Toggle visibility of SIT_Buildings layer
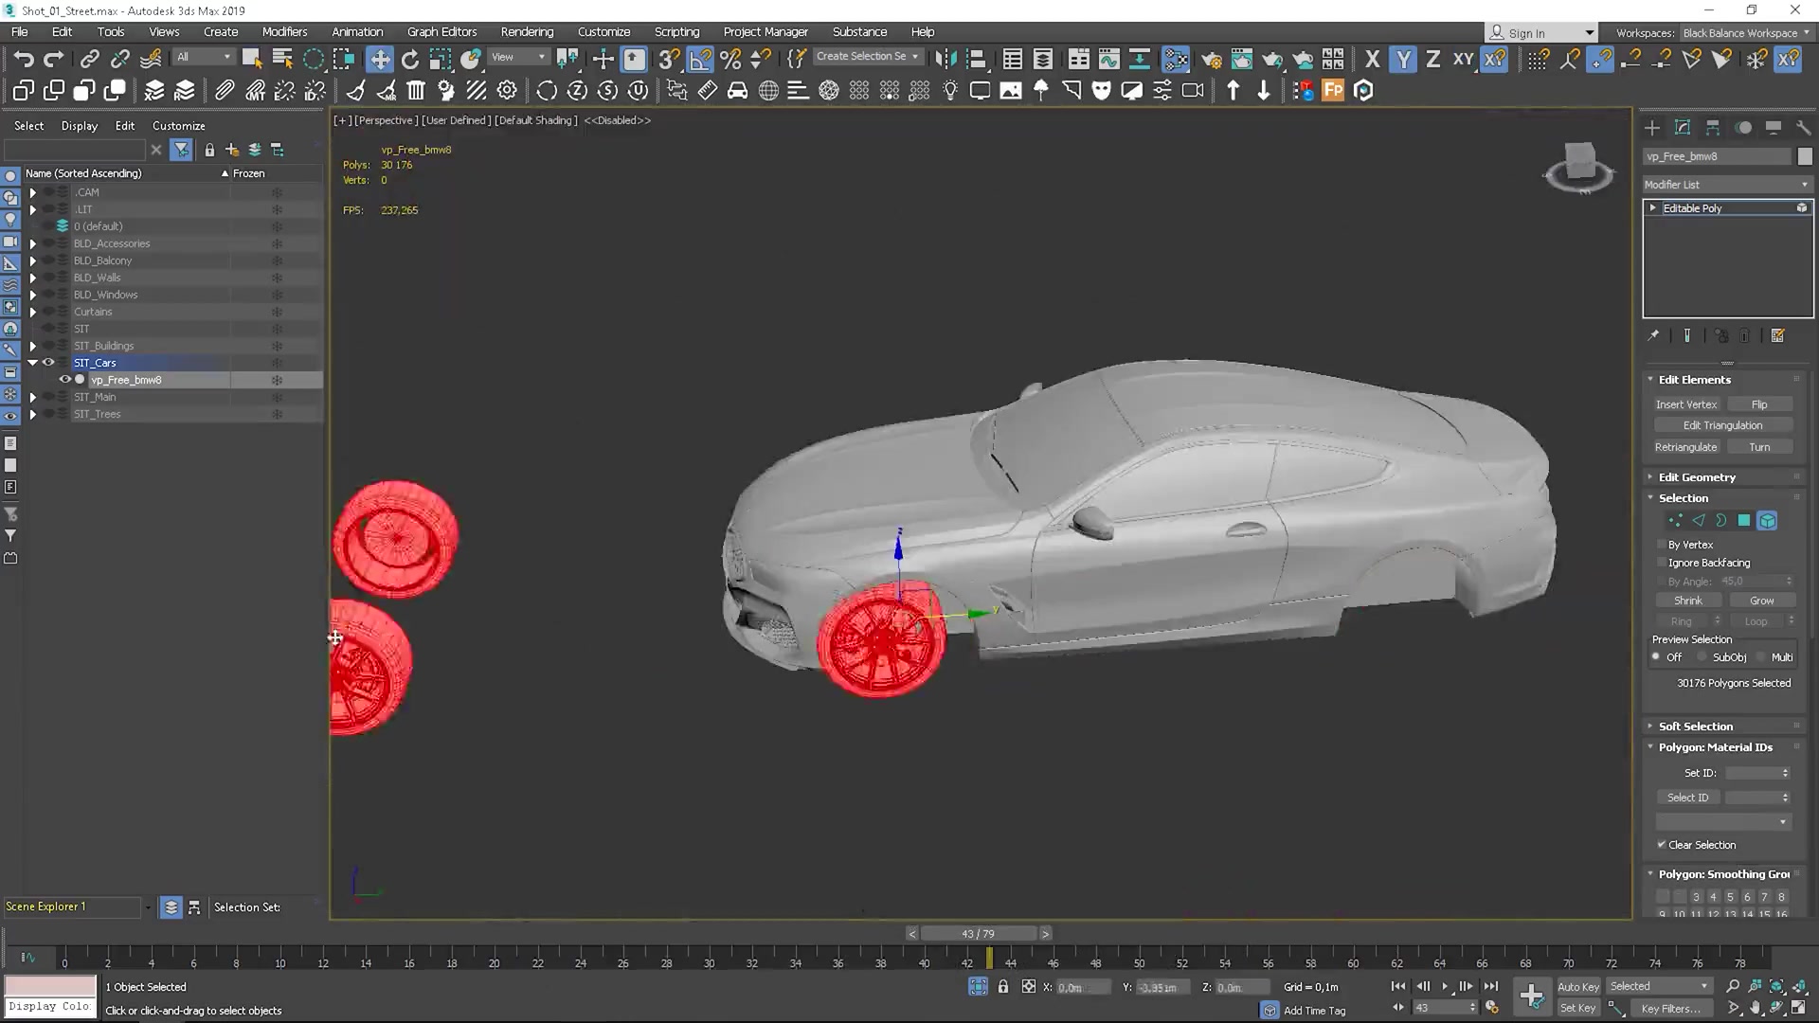The height and width of the screenshot is (1023, 1819). pyautogui.click(x=46, y=345)
